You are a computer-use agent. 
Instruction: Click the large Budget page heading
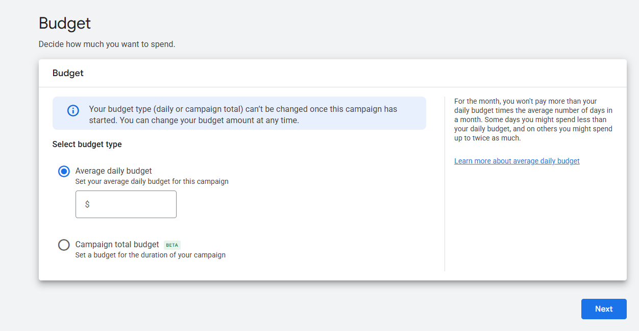coord(65,23)
